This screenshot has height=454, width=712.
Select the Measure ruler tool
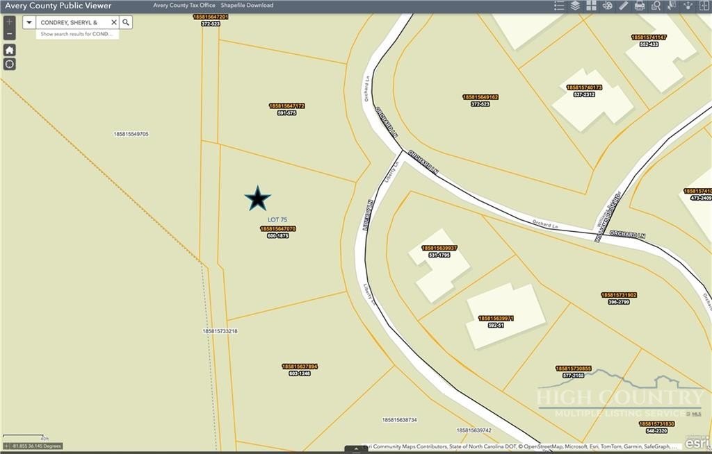[x=624, y=6]
